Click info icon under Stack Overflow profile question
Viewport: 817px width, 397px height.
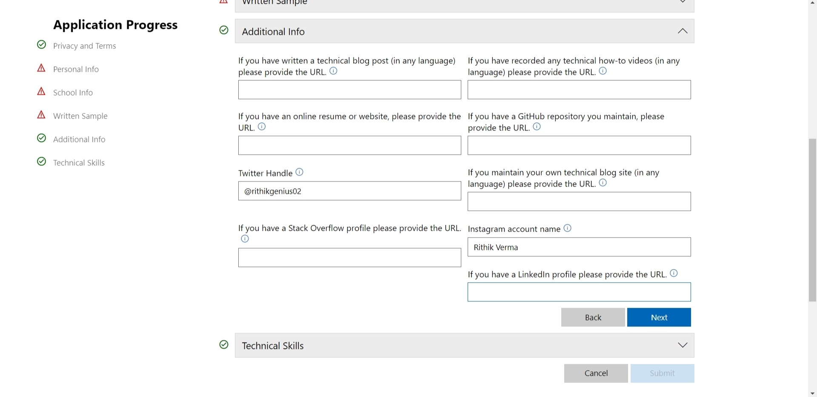(x=245, y=239)
